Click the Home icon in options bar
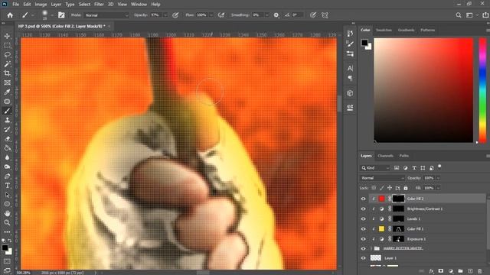This screenshot has width=490, height=275. (10, 15)
